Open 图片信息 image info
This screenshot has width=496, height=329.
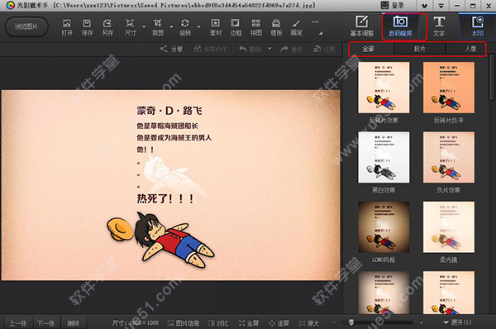coord(184,323)
